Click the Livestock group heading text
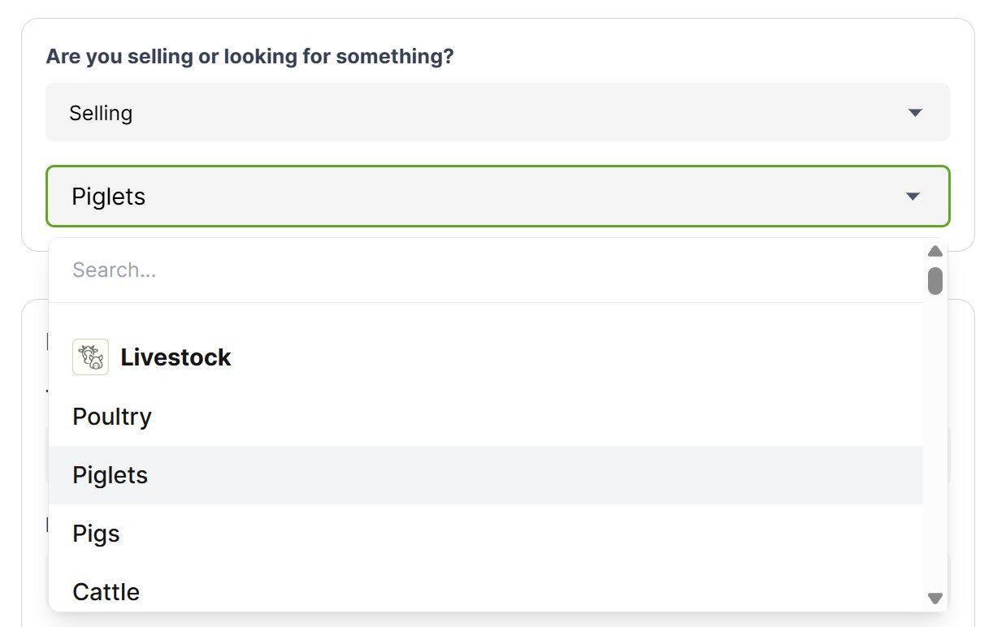The image size is (1006, 627). click(176, 357)
